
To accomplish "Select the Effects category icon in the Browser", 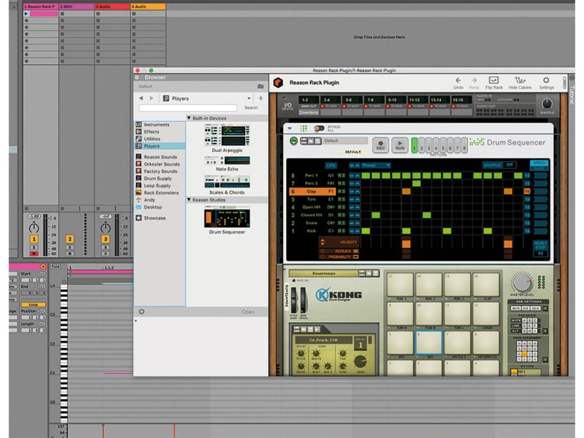I will coord(138,131).
